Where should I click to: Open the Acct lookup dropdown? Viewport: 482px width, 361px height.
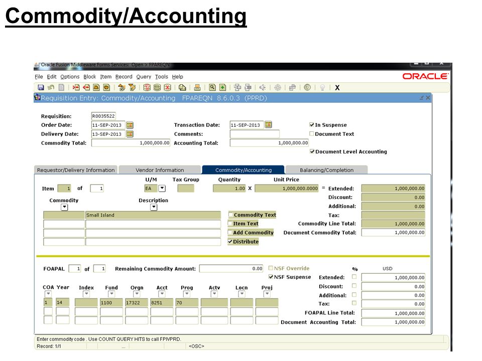(162, 294)
